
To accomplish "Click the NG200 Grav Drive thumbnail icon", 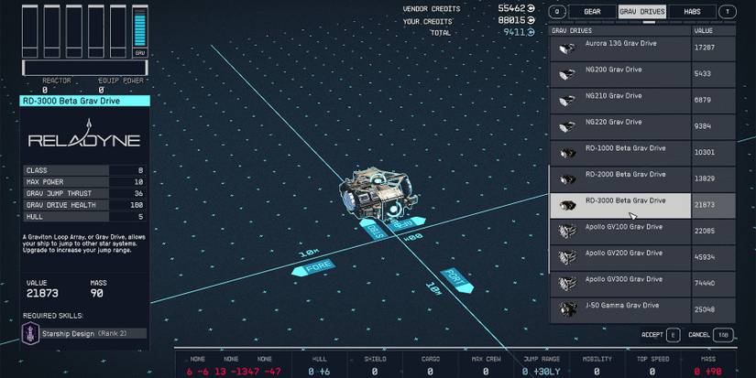I will [567, 74].
